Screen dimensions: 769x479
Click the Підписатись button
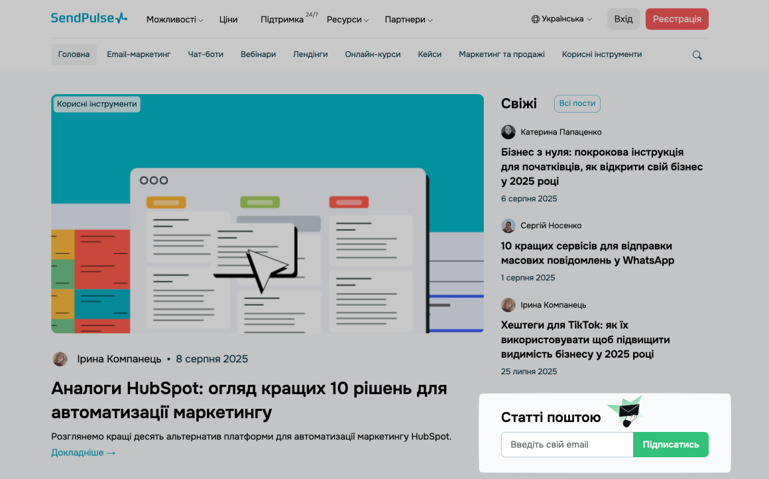point(670,445)
